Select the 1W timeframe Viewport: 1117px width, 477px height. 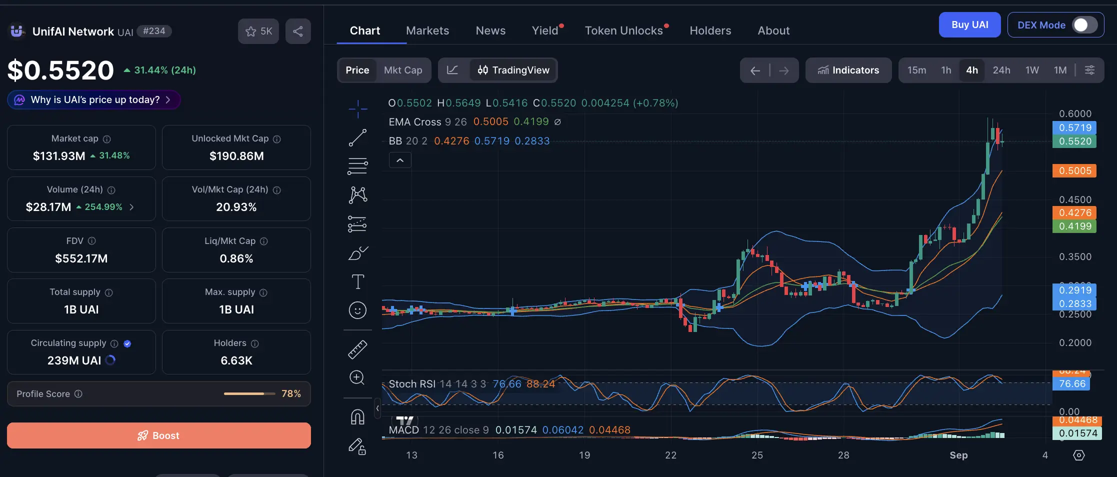(1032, 70)
